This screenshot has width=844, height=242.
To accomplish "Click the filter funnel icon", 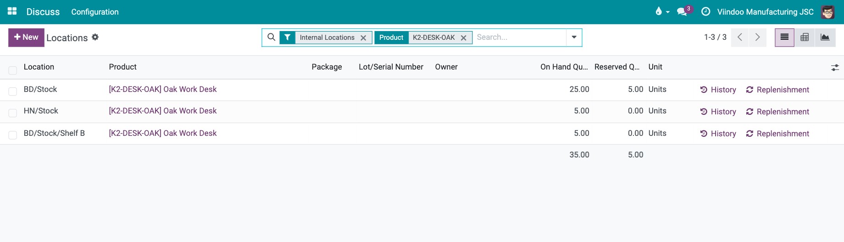I will pos(287,38).
